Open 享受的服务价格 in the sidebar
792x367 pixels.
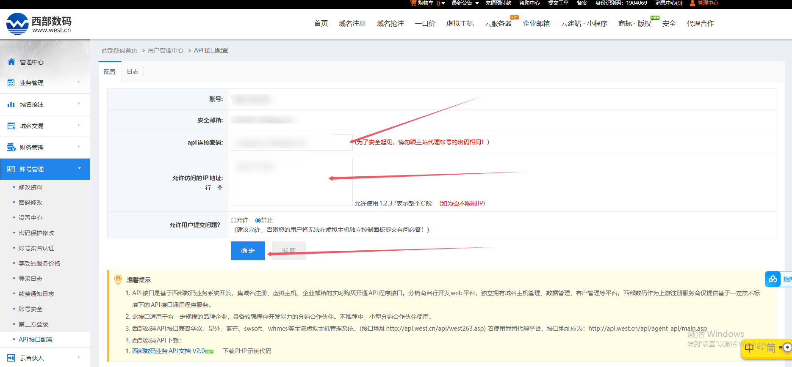click(39, 263)
